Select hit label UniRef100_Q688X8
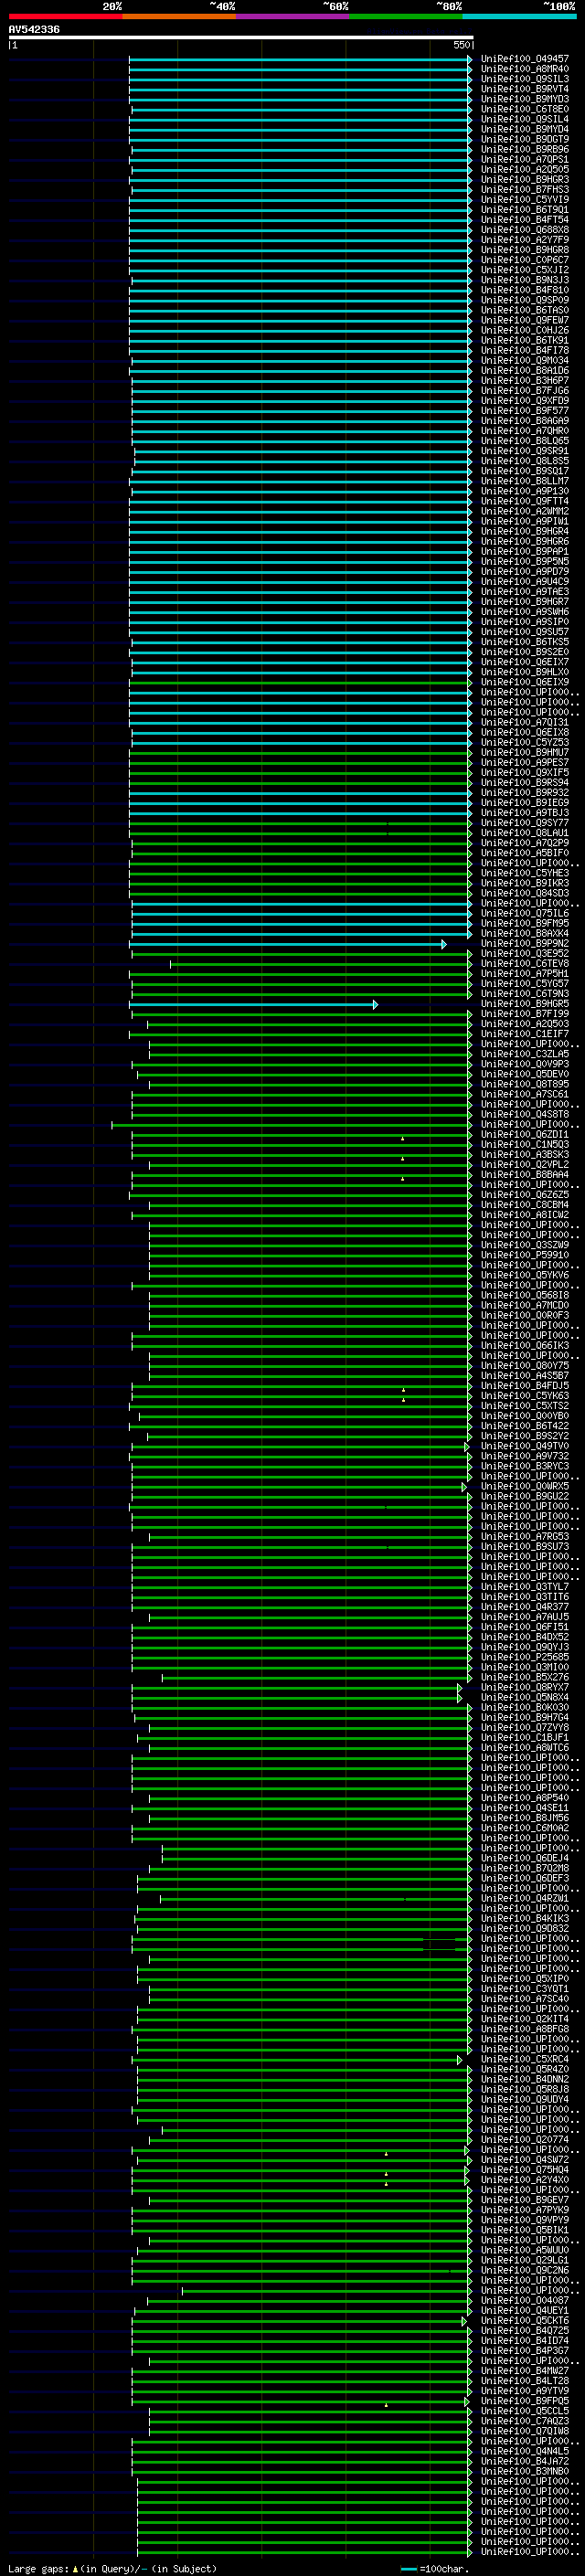Image resolution: width=585 pixels, height=2576 pixels. (x=525, y=230)
